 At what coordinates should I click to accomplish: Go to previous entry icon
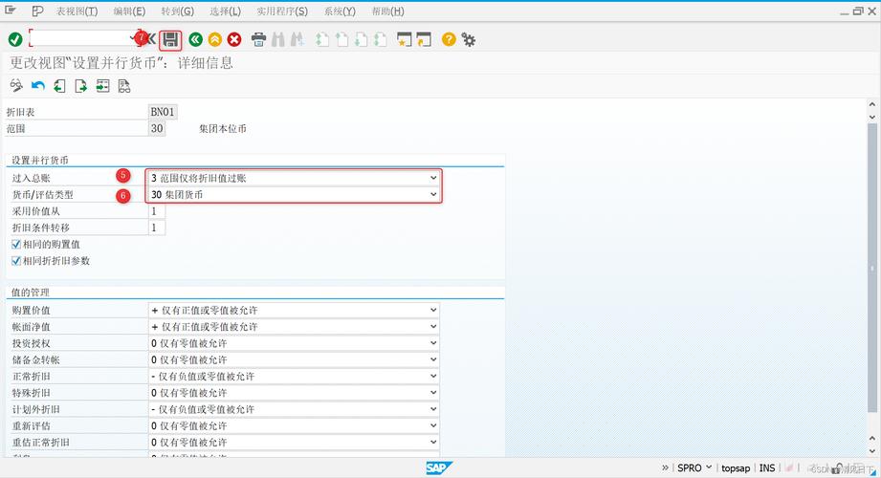59,85
